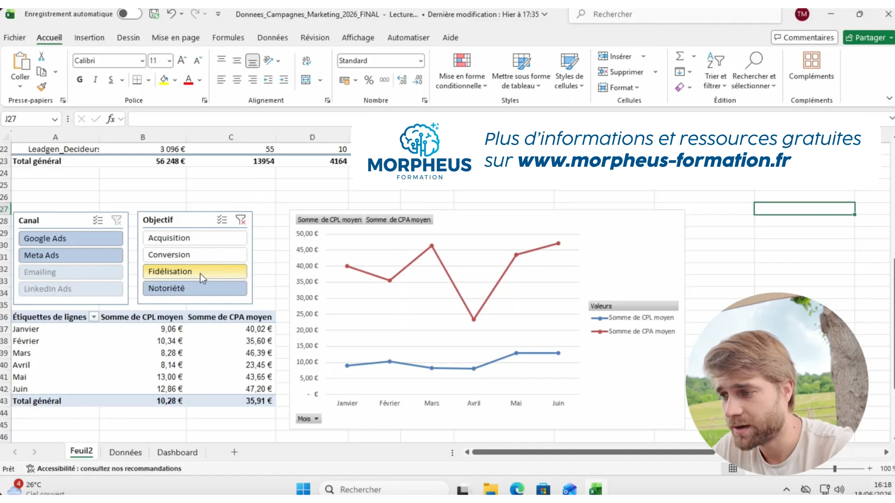The height and width of the screenshot is (503, 895).
Task: Click the merge and center icon
Action: point(306,80)
